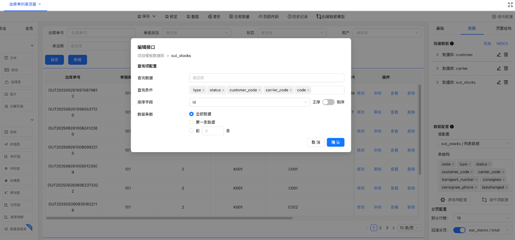Click the 查询数据 select field
The height and width of the screenshot is (240, 515).
(x=267, y=78)
